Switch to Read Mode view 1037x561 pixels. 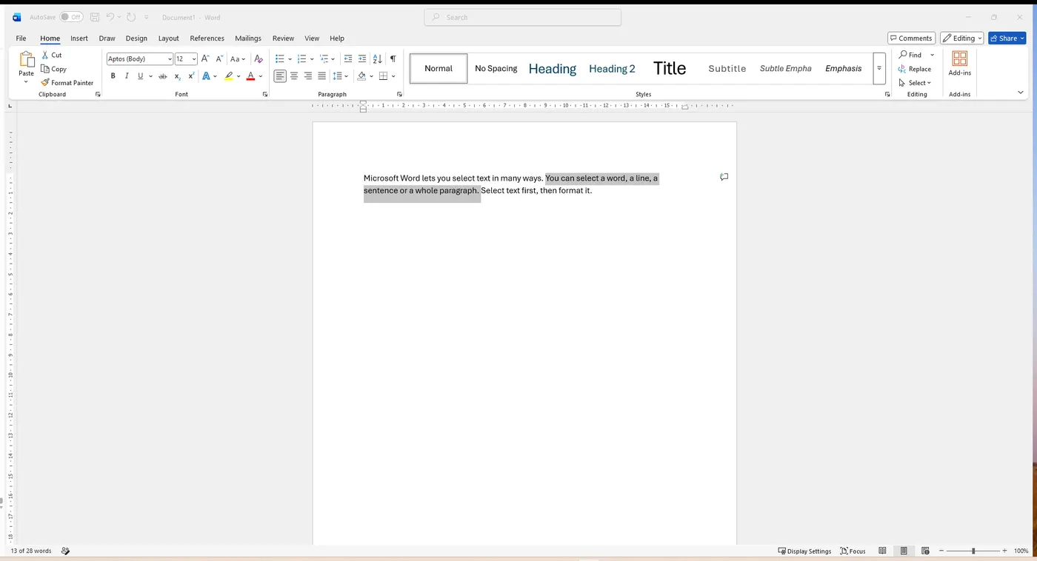pyautogui.click(x=882, y=551)
